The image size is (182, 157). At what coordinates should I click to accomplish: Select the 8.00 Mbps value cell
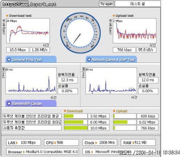[x=99, y=122]
